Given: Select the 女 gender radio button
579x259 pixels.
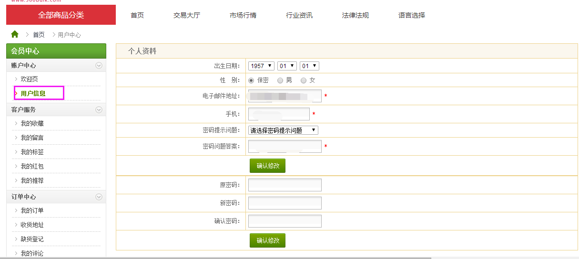Looking at the screenshot, I should tap(304, 80).
